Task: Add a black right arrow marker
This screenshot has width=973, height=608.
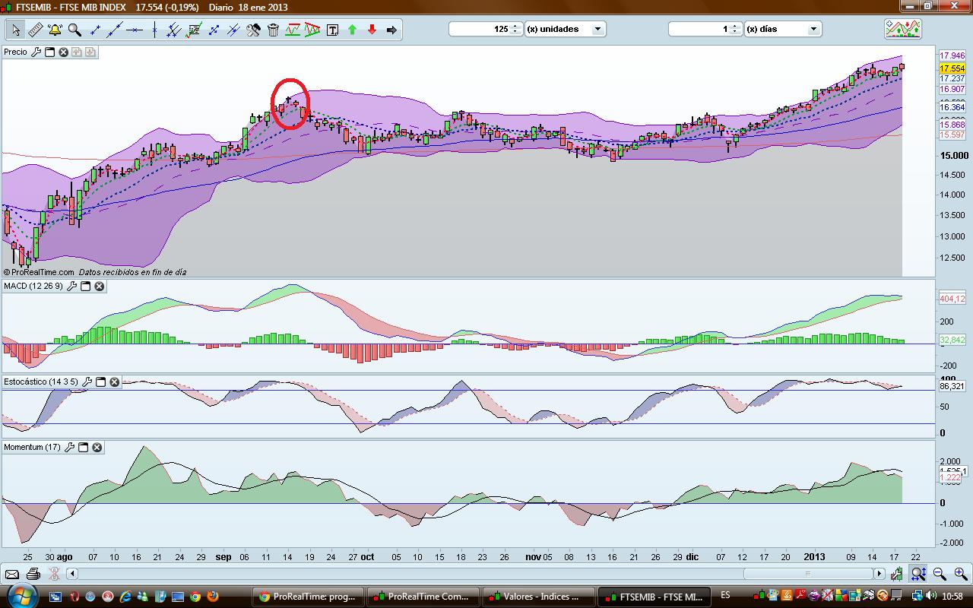Action: coord(391,30)
